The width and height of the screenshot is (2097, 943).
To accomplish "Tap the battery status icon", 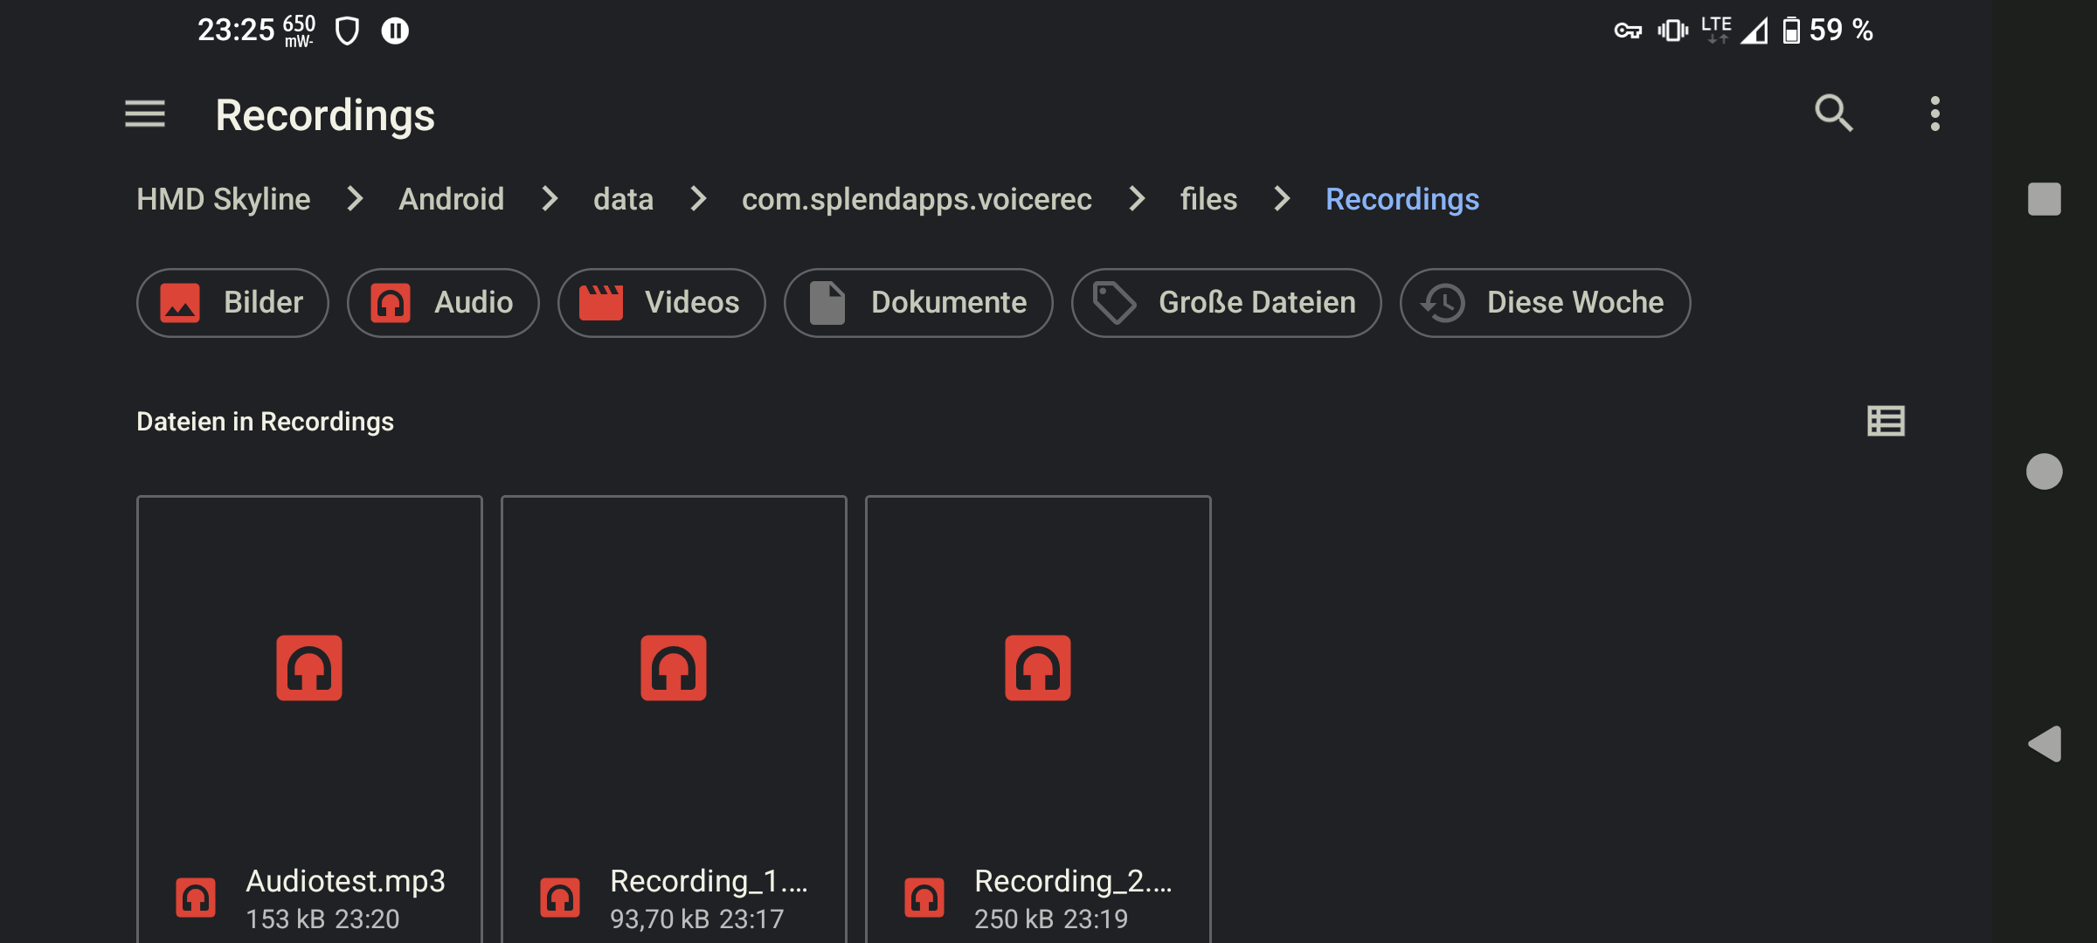I will pos(1791,31).
